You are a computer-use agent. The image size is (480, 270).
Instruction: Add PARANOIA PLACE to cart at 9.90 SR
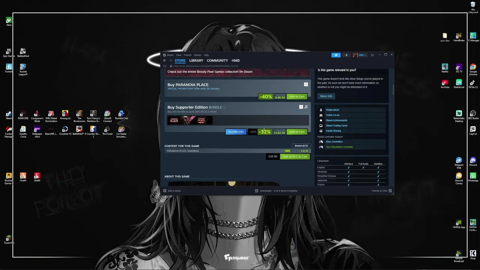[297, 97]
